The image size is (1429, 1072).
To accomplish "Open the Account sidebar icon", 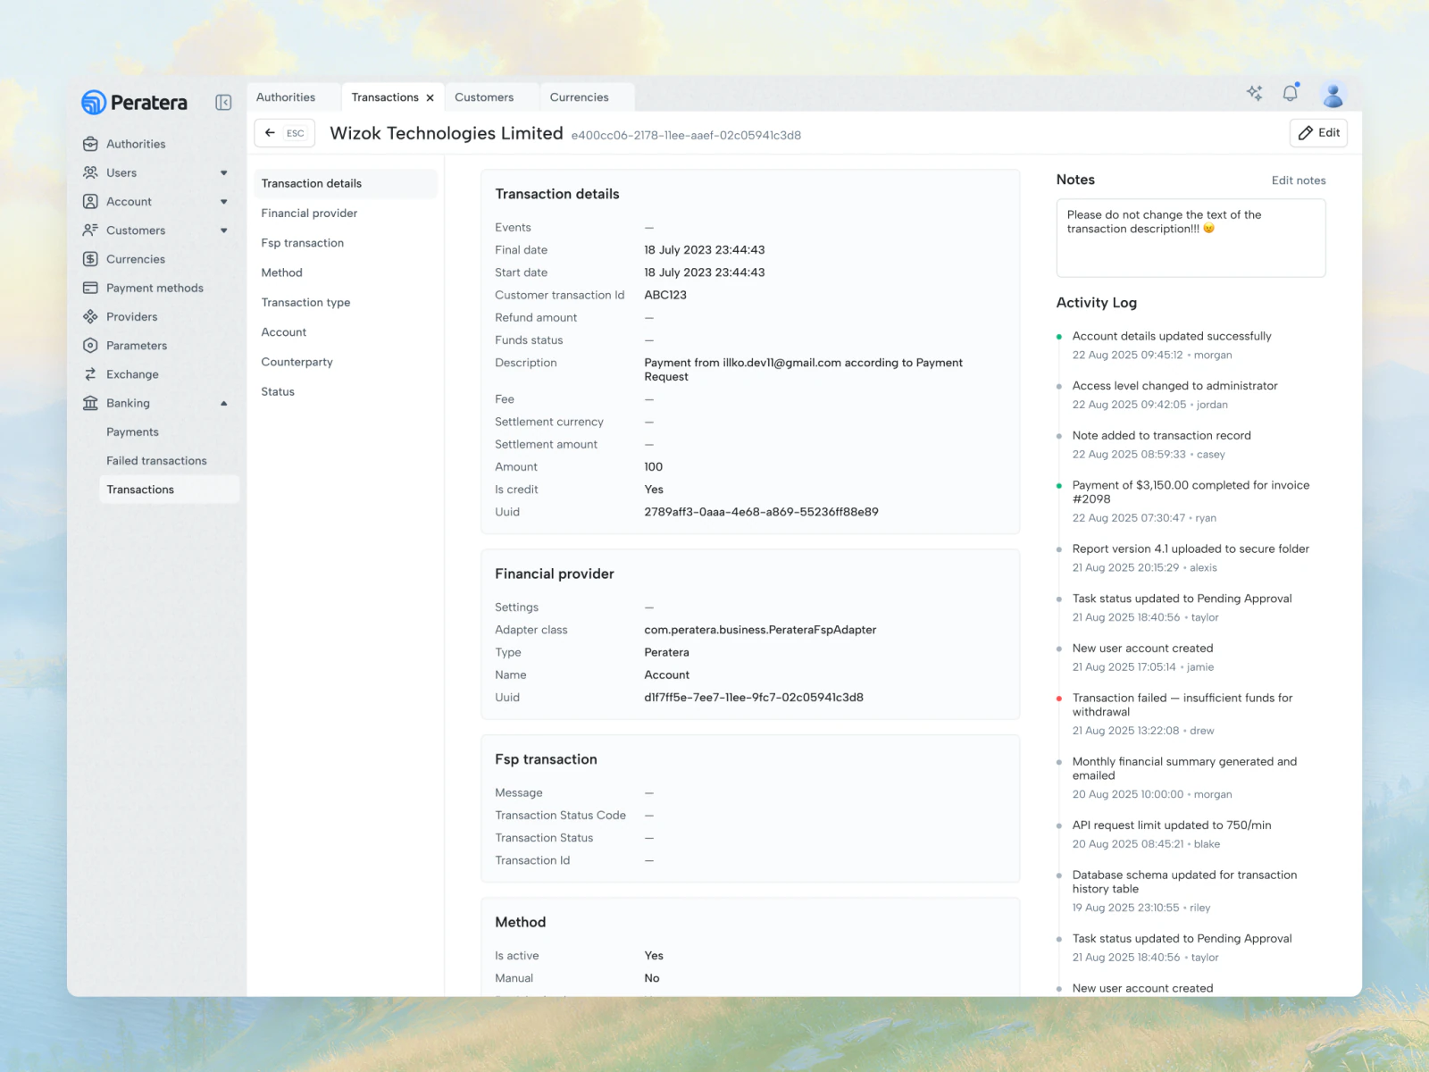I will pos(90,202).
